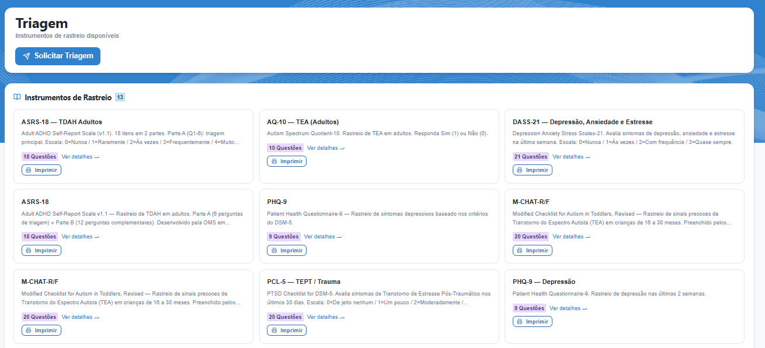Print the DASS-21 instrument
Screen dimensions: 765x348
click(533, 170)
